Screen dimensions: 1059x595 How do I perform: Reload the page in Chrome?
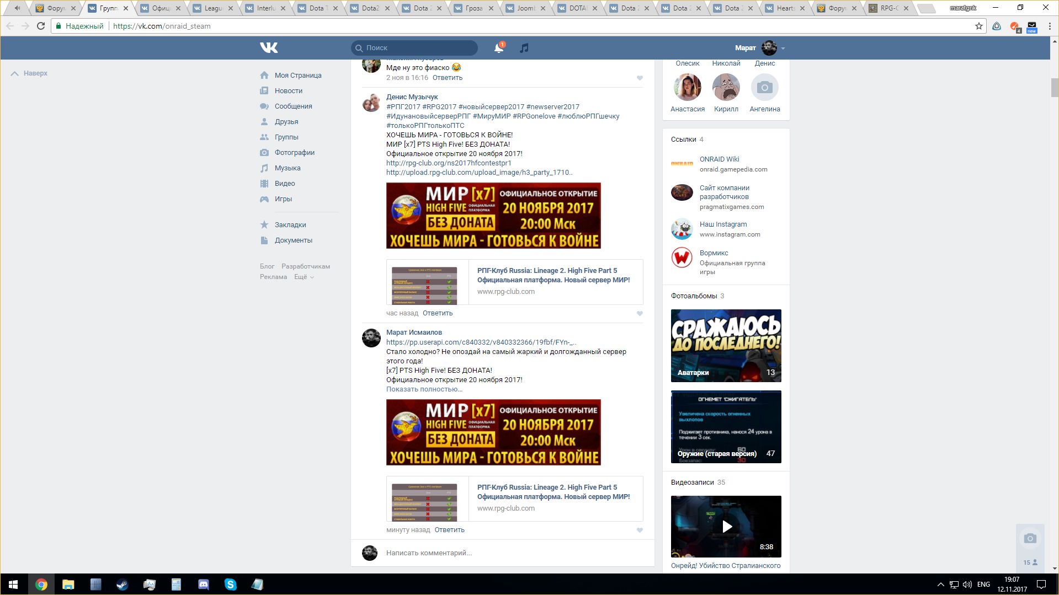click(40, 26)
